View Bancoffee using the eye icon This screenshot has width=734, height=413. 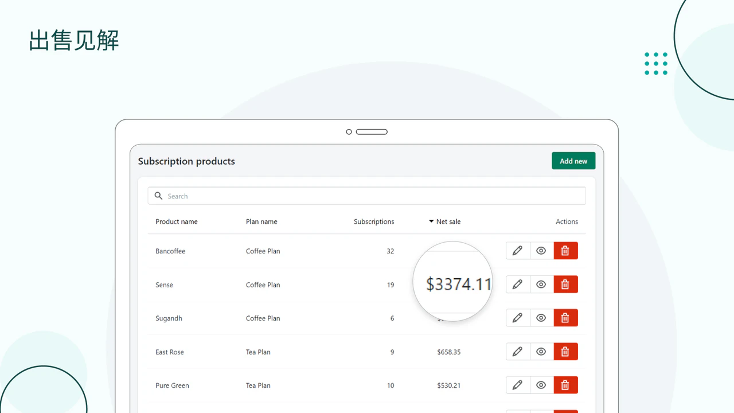(541, 251)
